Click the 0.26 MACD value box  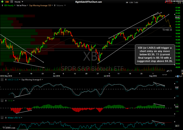177,87
